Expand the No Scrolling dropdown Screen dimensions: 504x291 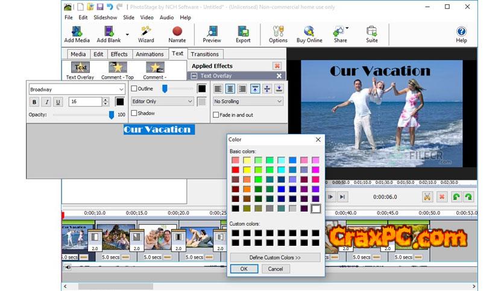[280, 102]
